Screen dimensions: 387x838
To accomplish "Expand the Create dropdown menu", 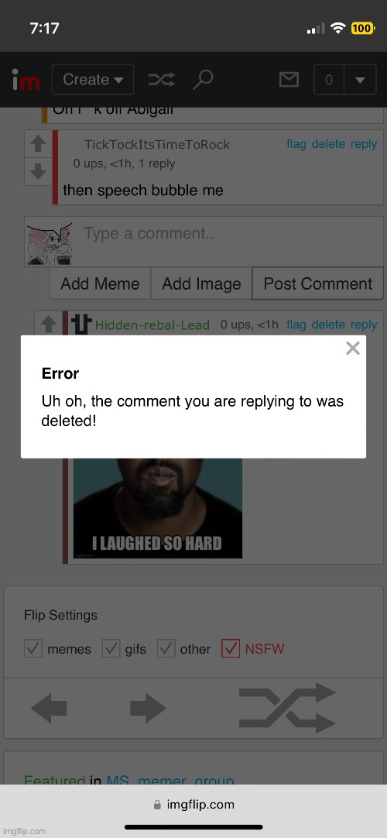I will 93,80.
